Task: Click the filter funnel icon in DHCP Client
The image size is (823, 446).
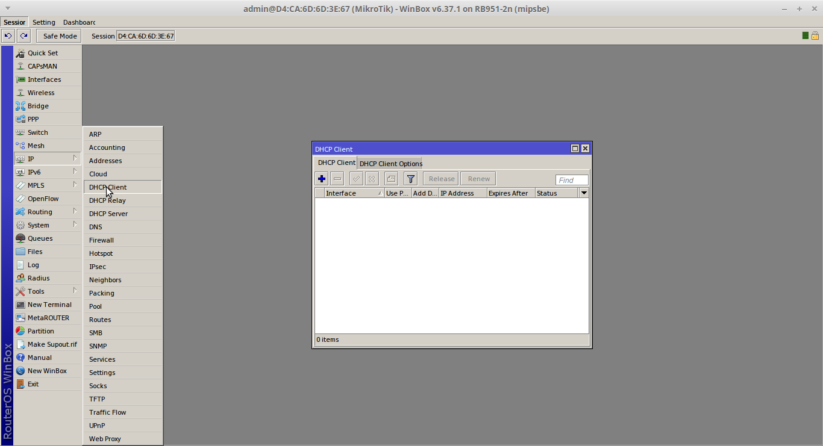Action: [x=411, y=179]
